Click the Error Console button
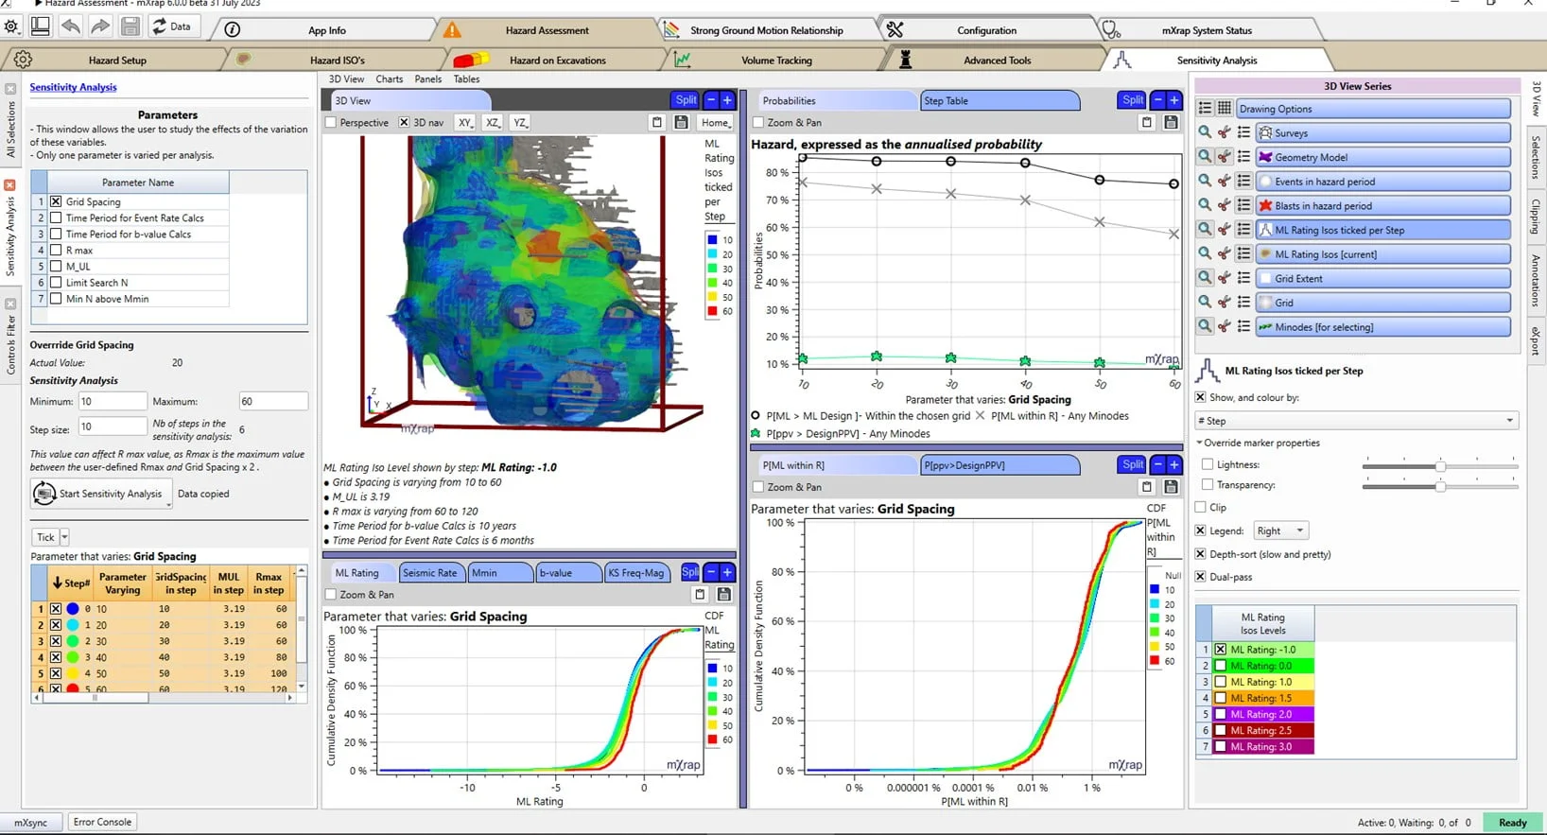 102,822
